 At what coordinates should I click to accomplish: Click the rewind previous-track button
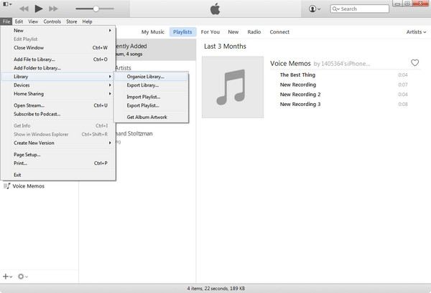pos(24,9)
